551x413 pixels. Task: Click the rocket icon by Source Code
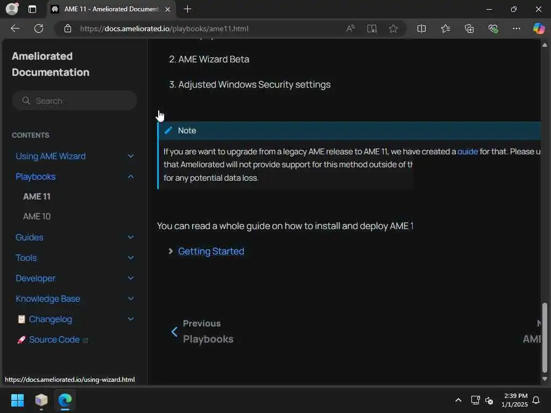coord(22,340)
